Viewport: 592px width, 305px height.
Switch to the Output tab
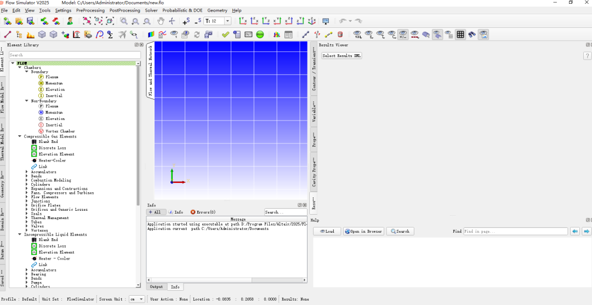coord(156,287)
